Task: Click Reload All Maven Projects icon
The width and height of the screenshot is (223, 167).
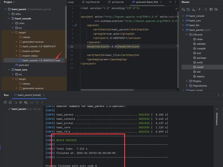Action: click(x=183, y=9)
